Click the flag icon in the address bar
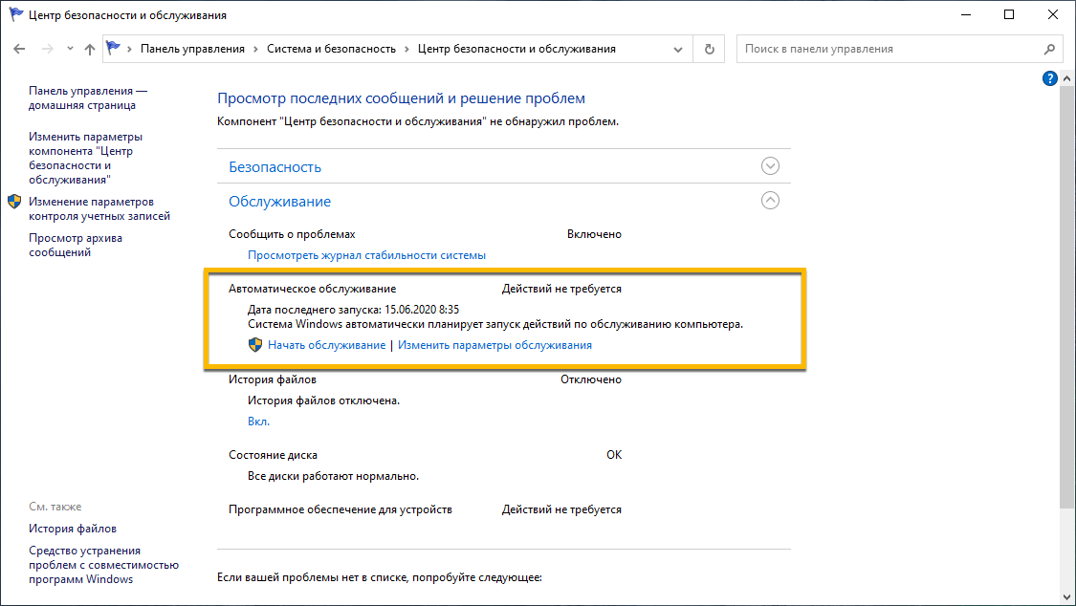The width and height of the screenshot is (1076, 606). 114,48
